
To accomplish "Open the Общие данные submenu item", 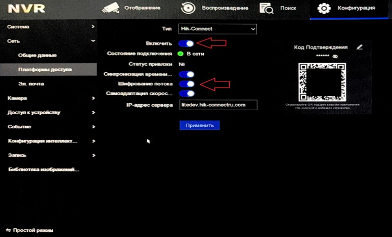I will [x=37, y=55].
